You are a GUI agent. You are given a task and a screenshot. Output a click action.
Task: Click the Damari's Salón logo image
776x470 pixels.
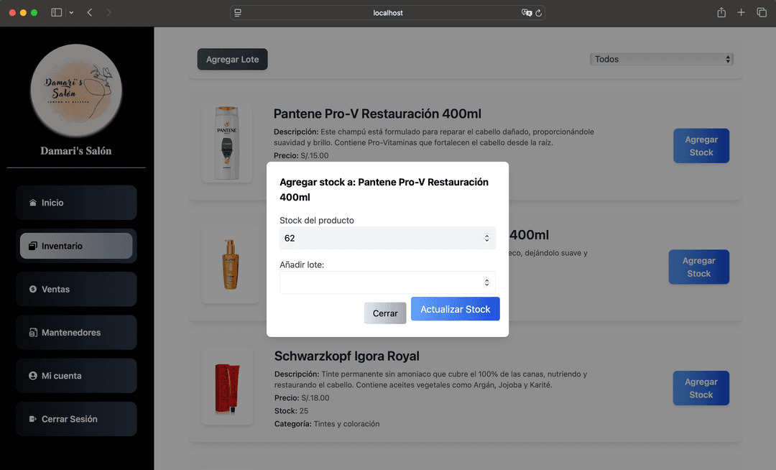[x=76, y=91]
